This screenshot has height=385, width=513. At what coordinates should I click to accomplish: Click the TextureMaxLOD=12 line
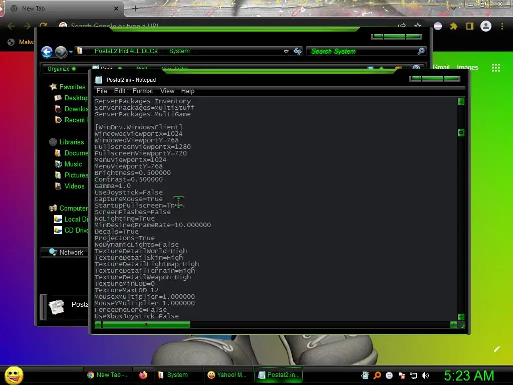click(126, 290)
